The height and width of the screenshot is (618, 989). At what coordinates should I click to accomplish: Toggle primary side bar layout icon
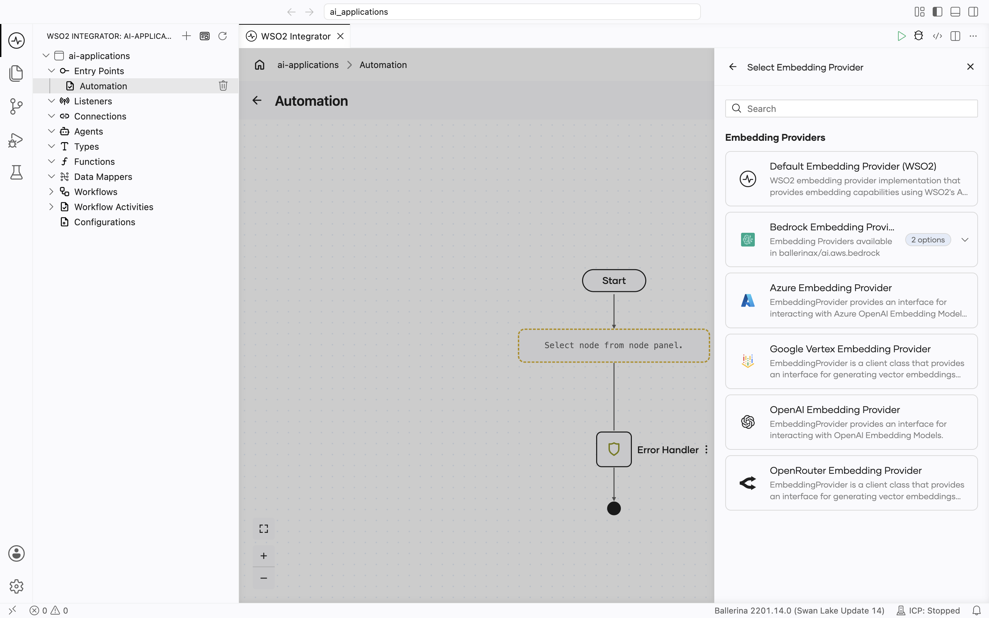tap(937, 12)
